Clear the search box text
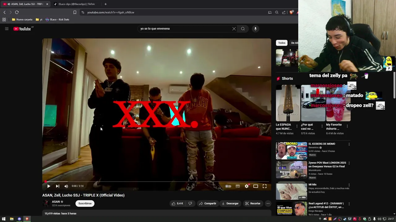Image resolution: width=396 pixels, height=222 pixels. click(234, 29)
